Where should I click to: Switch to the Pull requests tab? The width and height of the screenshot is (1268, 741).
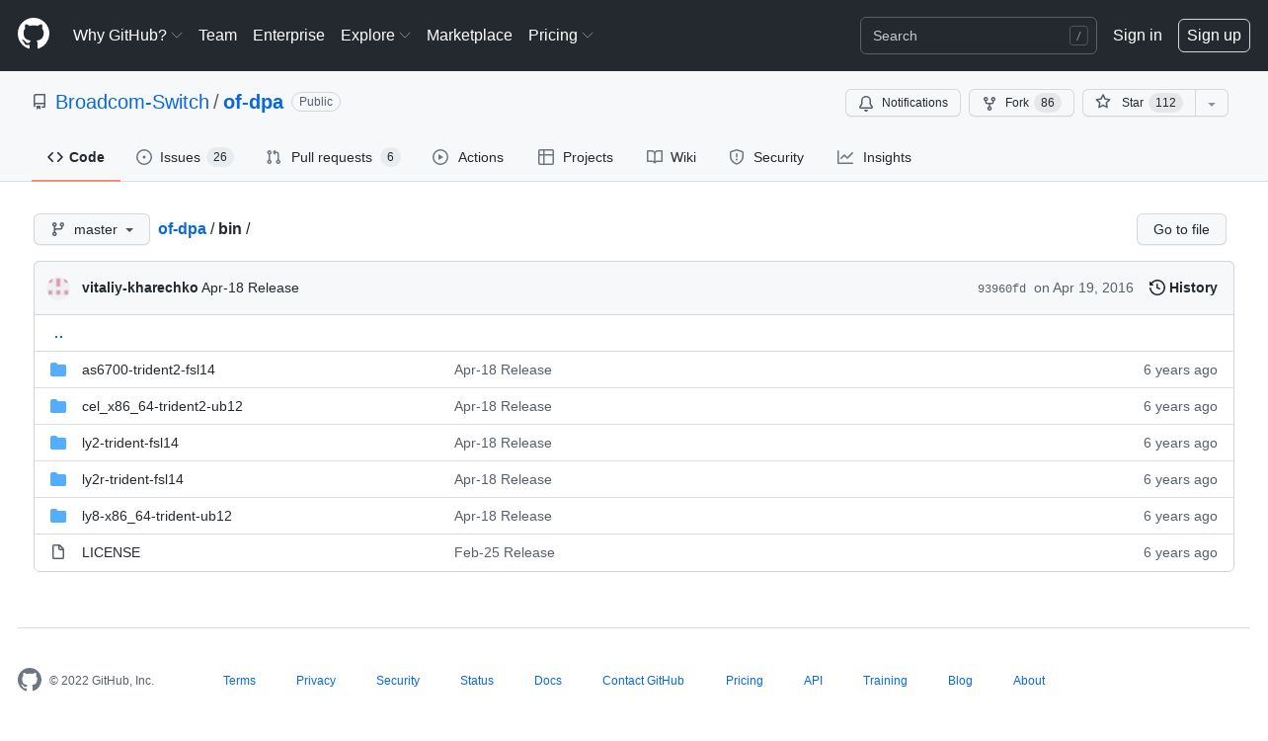pos(333,157)
